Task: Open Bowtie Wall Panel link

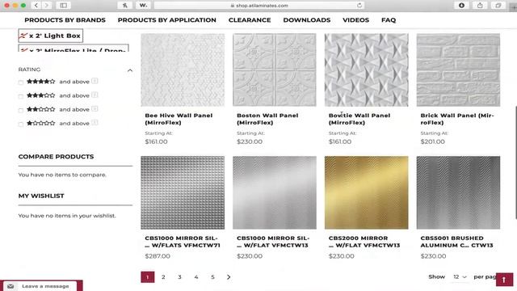Action: click(359, 119)
